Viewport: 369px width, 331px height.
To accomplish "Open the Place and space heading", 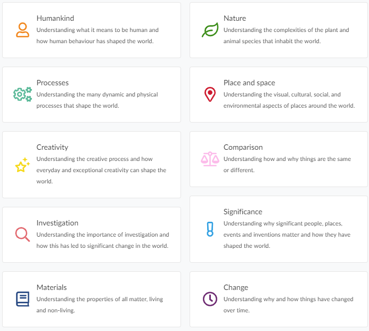I will click(249, 83).
